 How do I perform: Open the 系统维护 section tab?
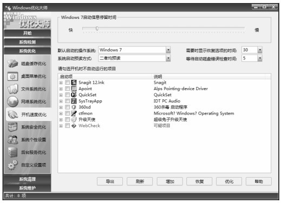click(x=27, y=188)
